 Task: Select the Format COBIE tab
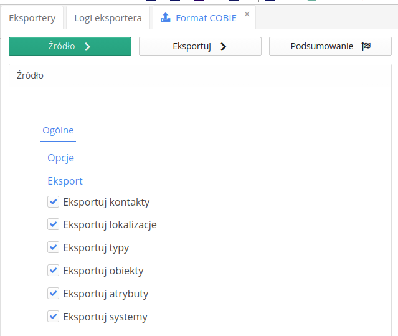(x=206, y=18)
